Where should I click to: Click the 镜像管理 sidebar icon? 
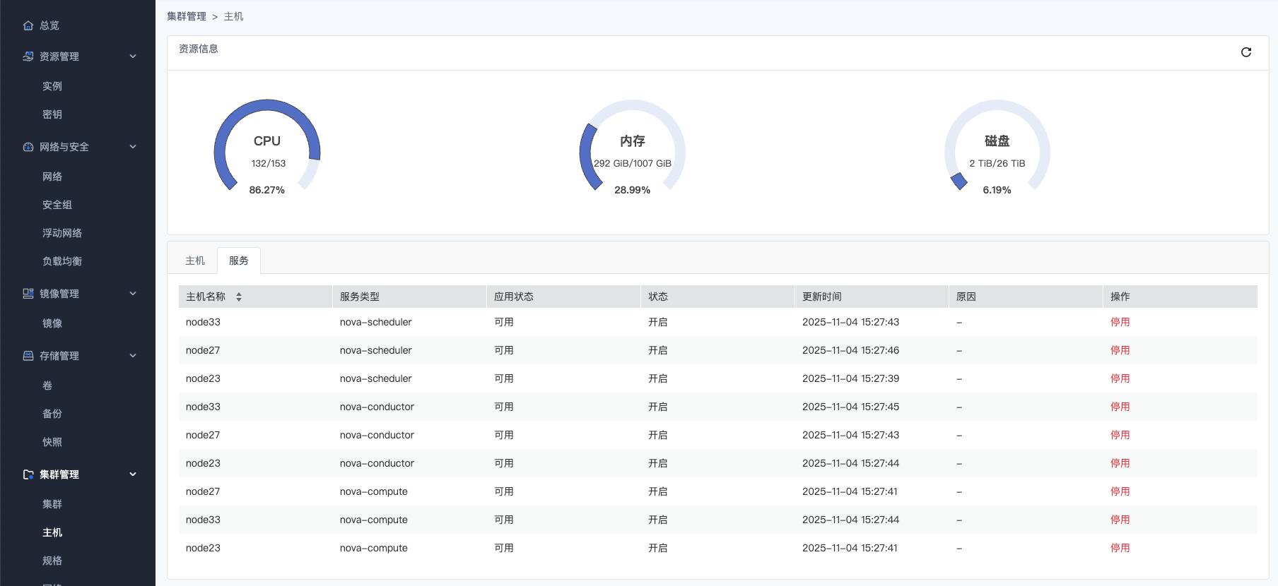pos(28,294)
